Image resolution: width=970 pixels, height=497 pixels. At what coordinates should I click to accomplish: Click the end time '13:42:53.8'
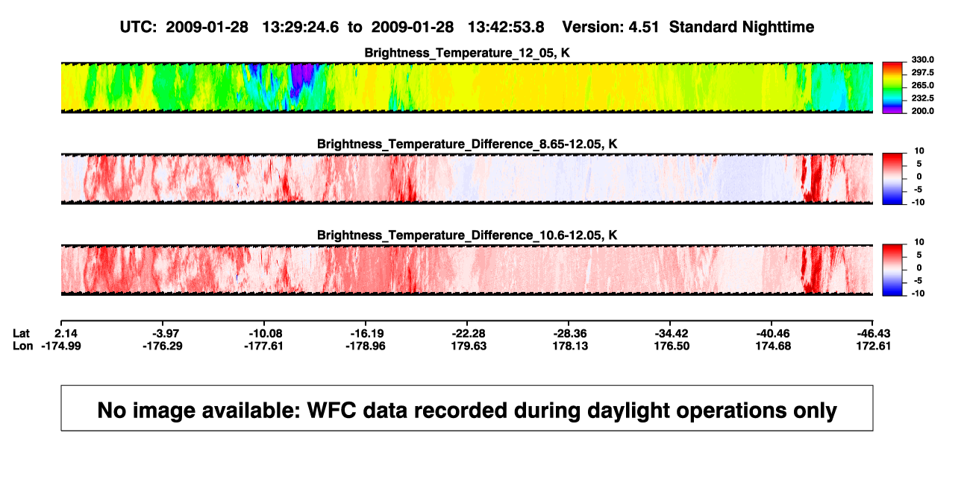(x=506, y=28)
